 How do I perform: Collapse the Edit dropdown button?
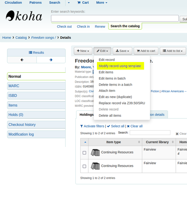pyautogui.click(x=102, y=51)
